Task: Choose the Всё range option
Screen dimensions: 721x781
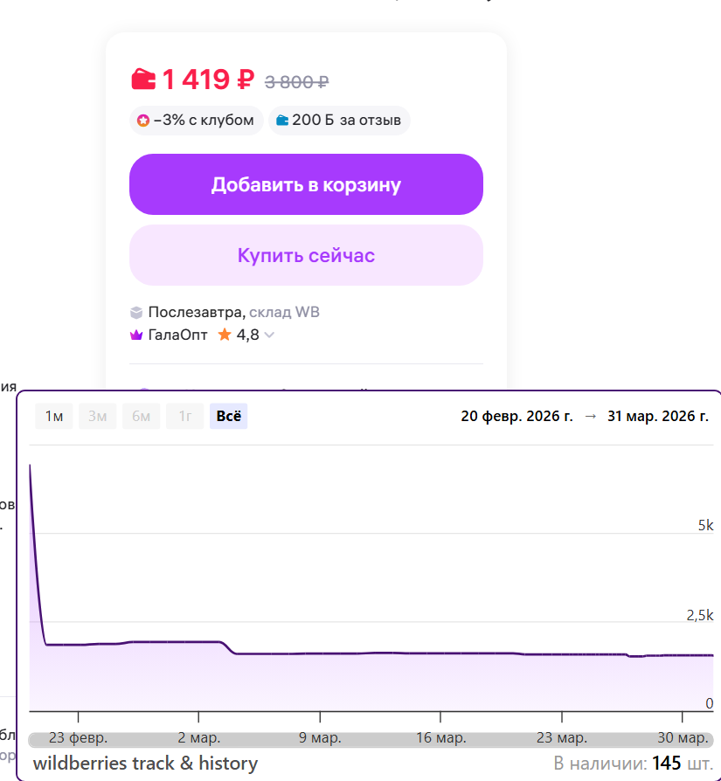Action: pyautogui.click(x=228, y=417)
